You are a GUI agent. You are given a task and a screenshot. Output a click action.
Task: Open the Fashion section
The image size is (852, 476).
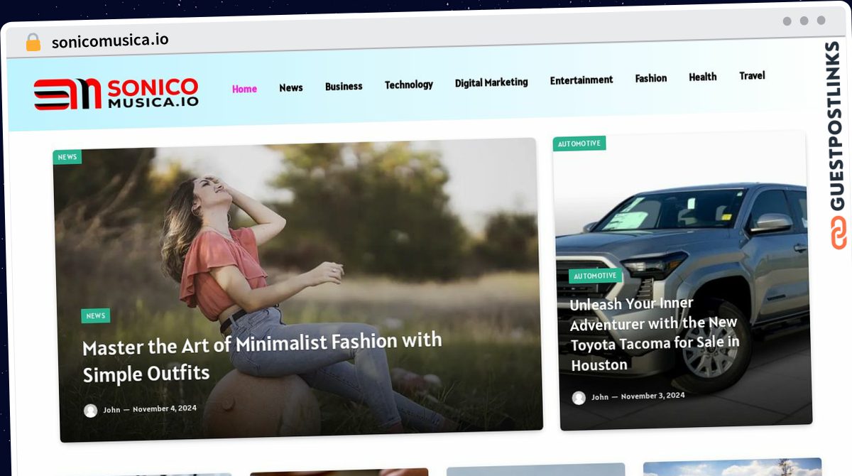pyautogui.click(x=651, y=78)
